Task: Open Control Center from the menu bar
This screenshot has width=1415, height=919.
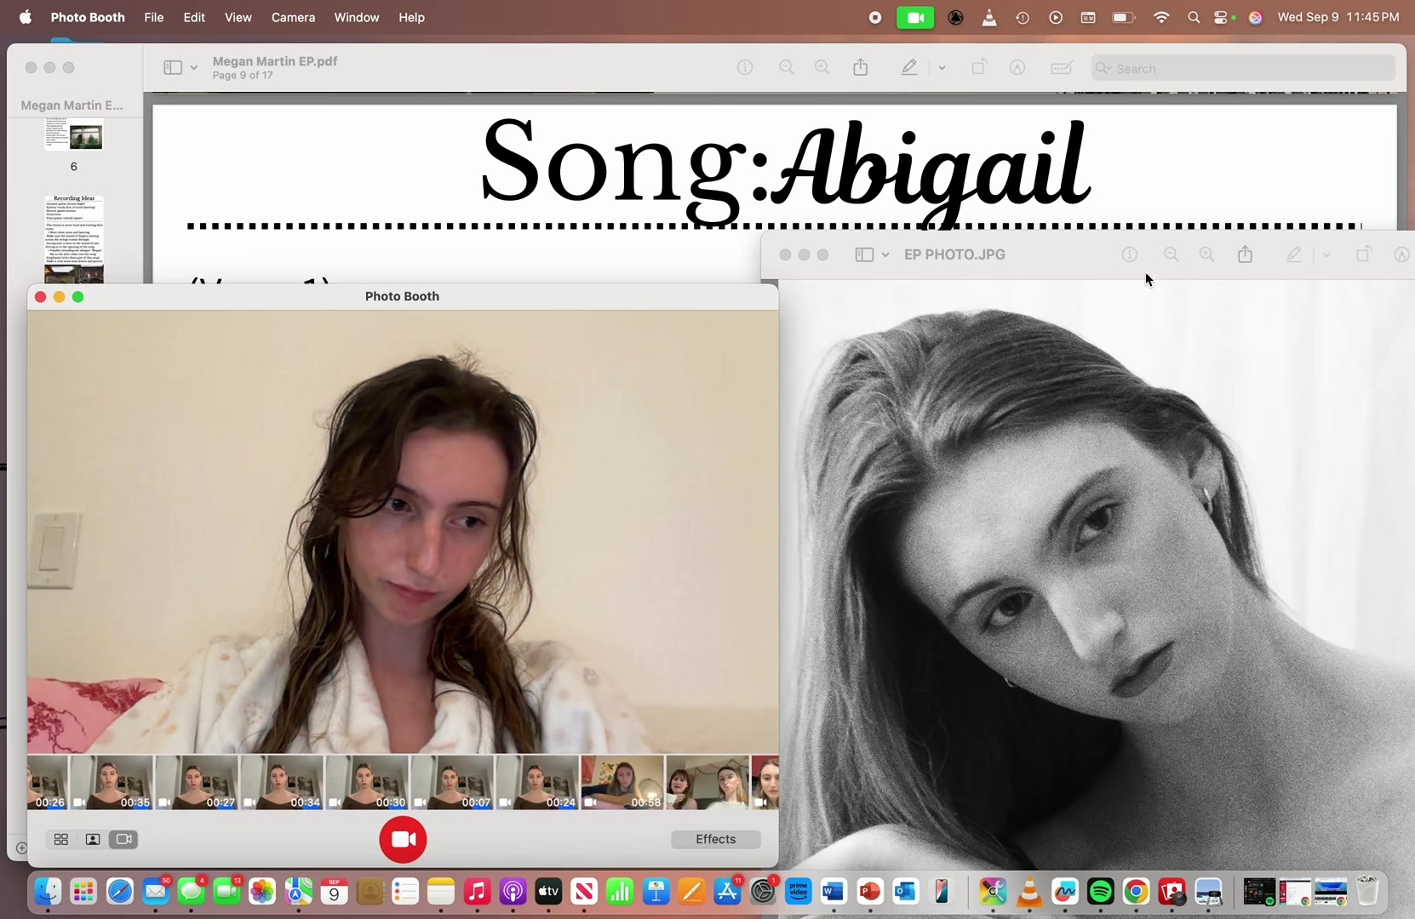Action: coord(1223,17)
